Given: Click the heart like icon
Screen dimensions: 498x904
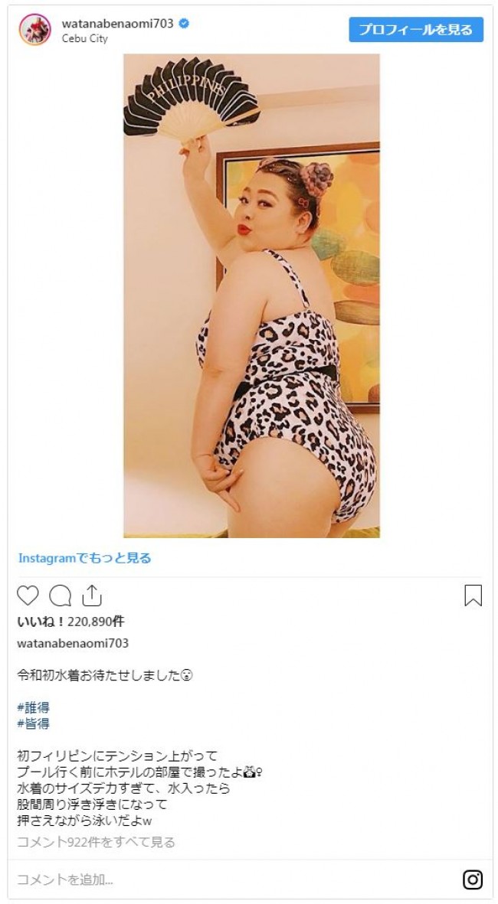Looking at the screenshot, I should pyautogui.click(x=28, y=596).
